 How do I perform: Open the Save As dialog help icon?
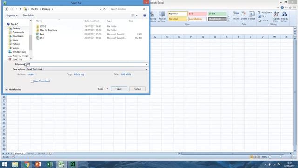[x=145, y=15]
